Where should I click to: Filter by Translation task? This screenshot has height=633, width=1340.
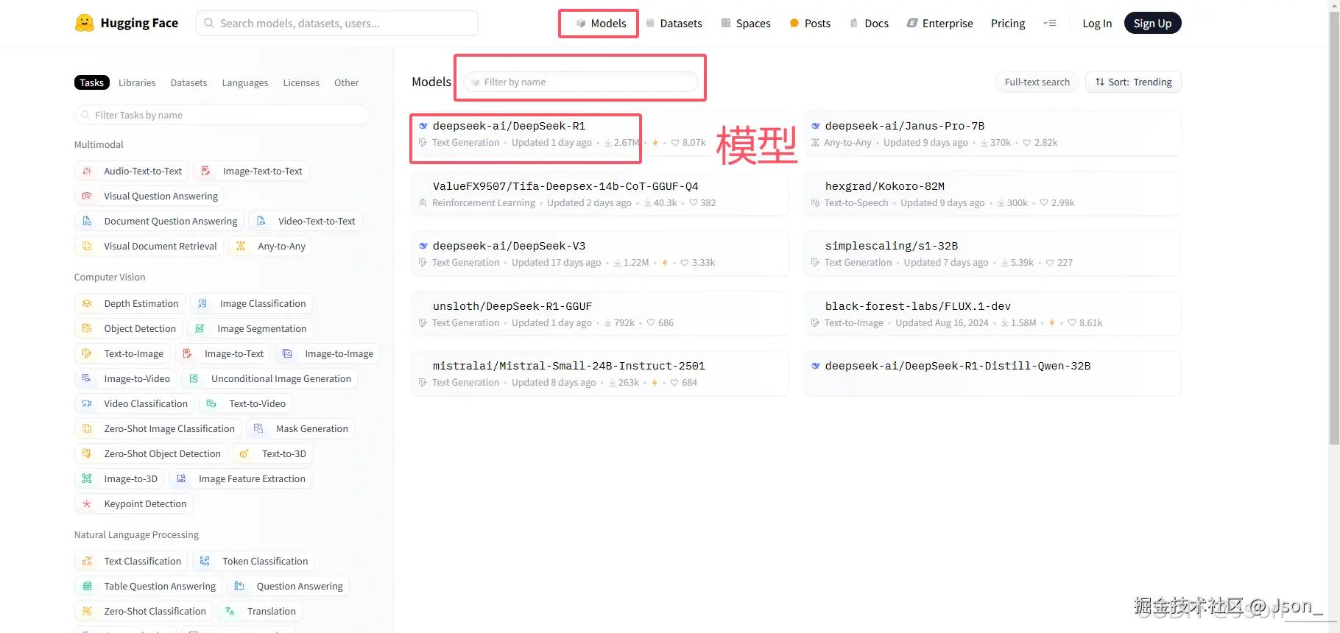tap(260, 611)
